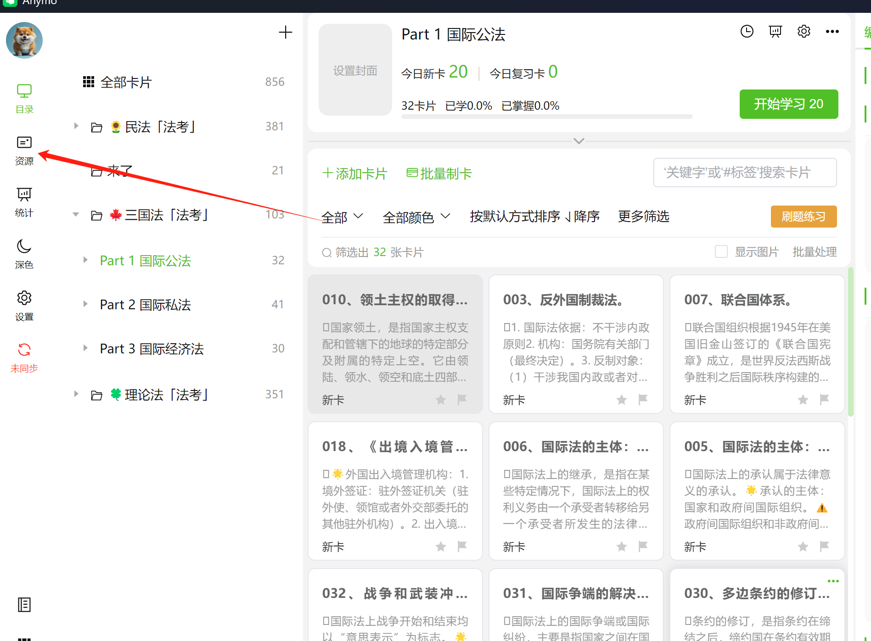Image resolution: width=871 pixels, height=641 pixels.
Task: Click the card list vertical scrollbar
Action: click(x=851, y=342)
